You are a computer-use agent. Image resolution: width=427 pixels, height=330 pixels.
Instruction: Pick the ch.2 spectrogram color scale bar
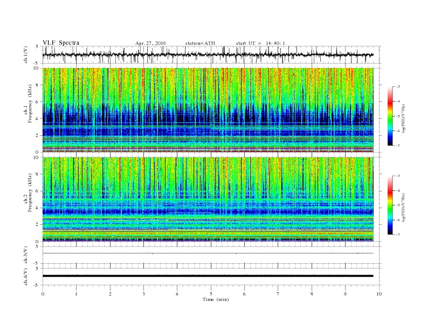tap(390, 205)
